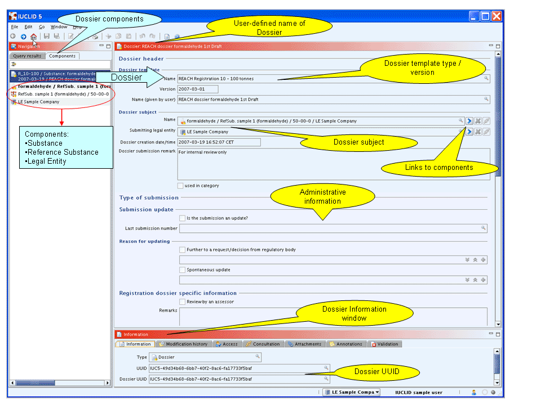The width and height of the screenshot is (541, 405).
Task: Select the RefSub. sample 1 (formaldehyde) component
Action: (59, 94)
